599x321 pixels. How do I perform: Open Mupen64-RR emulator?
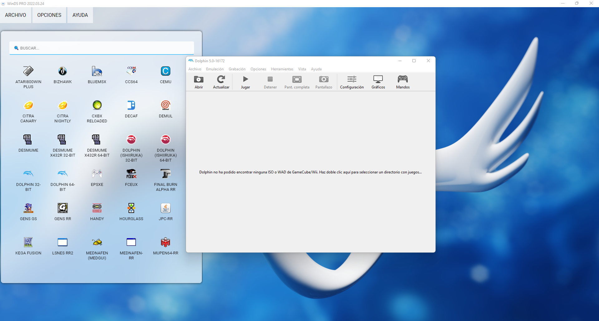pyautogui.click(x=166, y=246)
